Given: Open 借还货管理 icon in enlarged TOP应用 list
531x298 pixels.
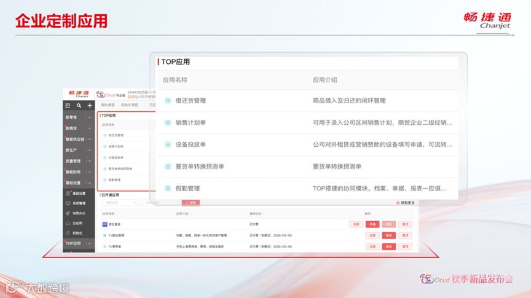Looking at the screenshot, I should (168, 101).
